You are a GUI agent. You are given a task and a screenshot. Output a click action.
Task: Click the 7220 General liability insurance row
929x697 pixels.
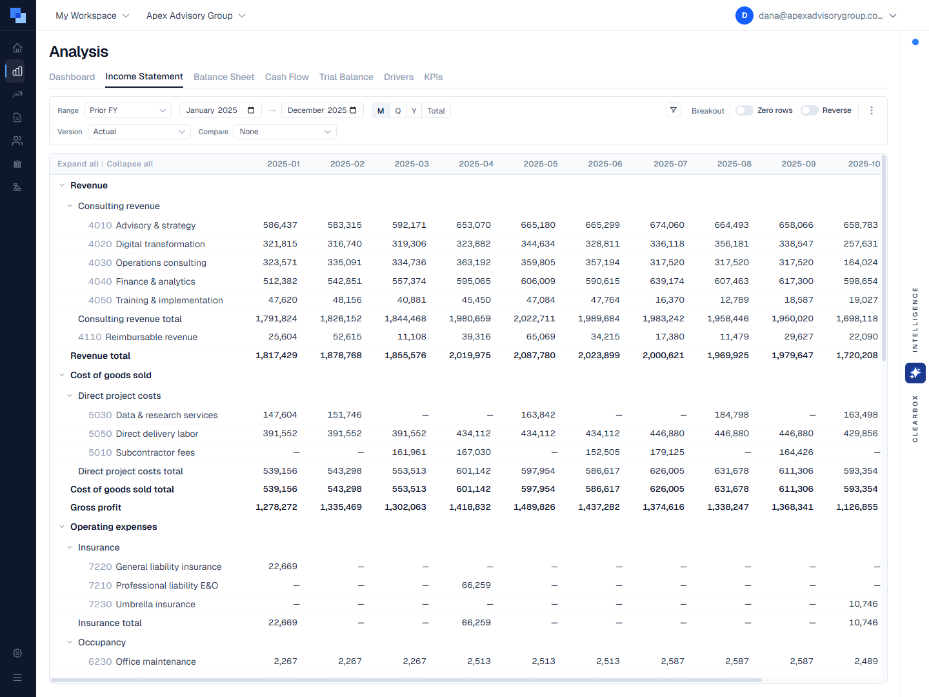(x=465, y=567)
